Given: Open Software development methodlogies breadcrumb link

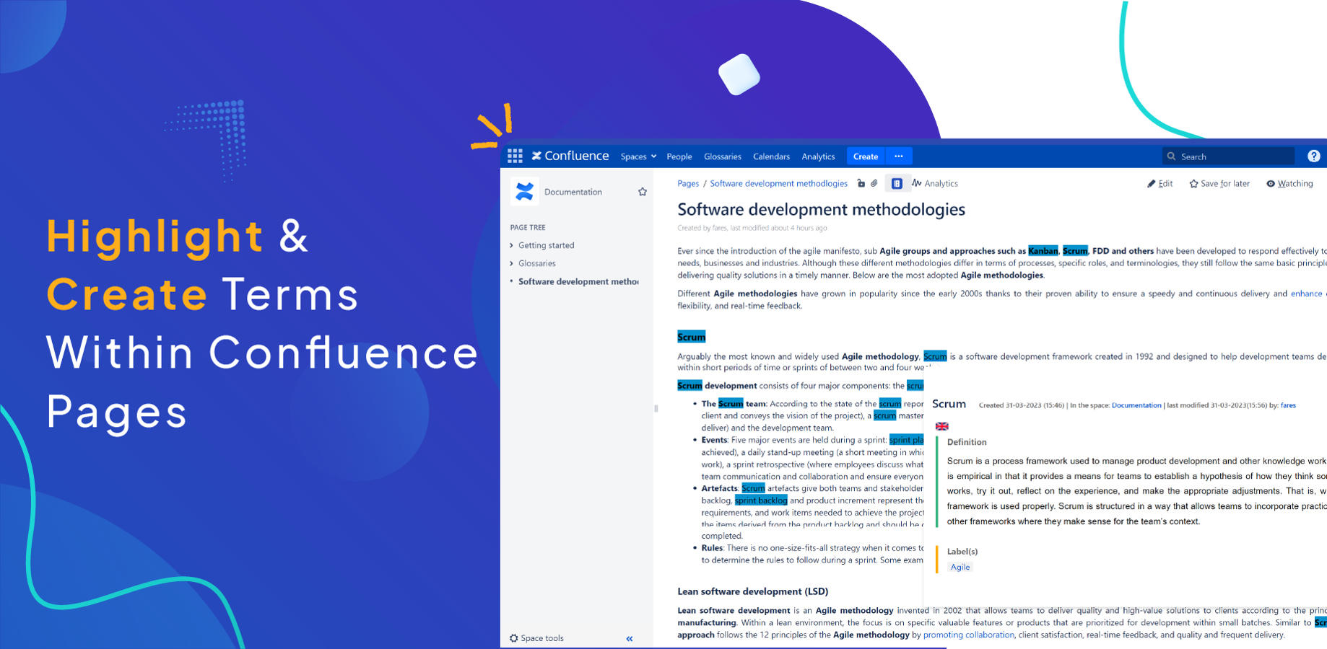Looking at the screenshot, I should tap(778, 183).
